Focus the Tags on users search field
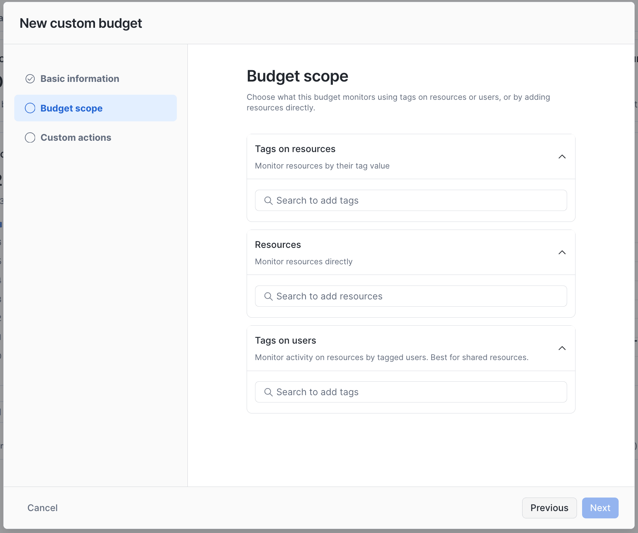This screenshot has width=638, height=533. 411,392
